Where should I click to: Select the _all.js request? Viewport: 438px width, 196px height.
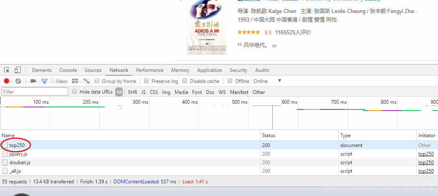tap(219, 171)
